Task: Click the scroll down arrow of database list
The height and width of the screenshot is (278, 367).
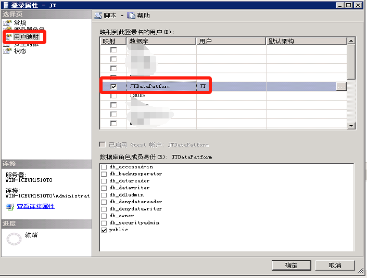Action: click(x=351, y=125)
